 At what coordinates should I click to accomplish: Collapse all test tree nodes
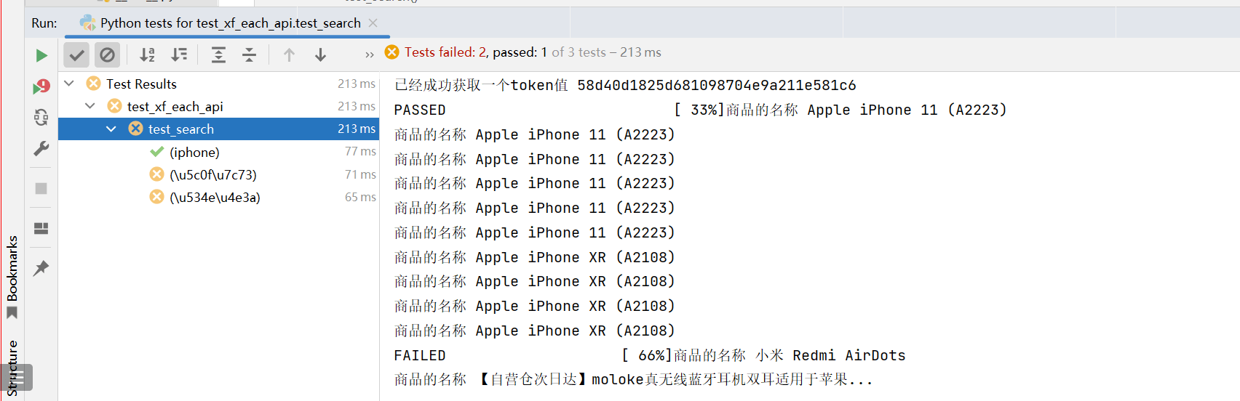click(x=249, y=54)
